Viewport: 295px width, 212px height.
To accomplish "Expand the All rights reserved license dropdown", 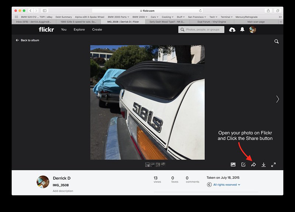I will point(227,185).
